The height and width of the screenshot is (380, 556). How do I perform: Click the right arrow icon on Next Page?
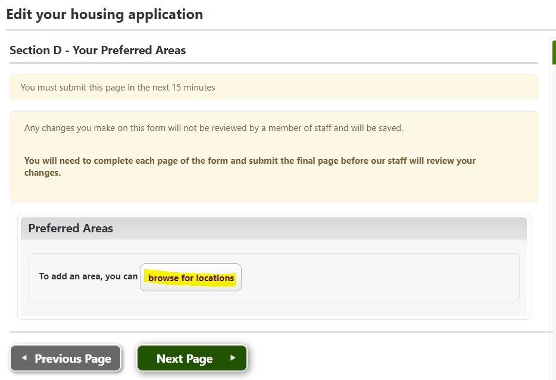point(232,358)
